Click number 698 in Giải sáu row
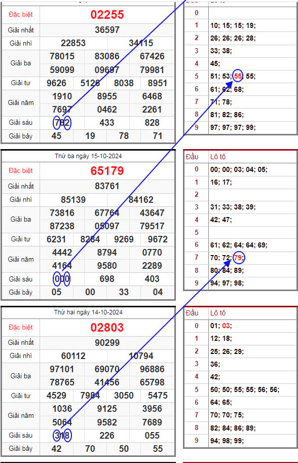The height and width of the screenshot is (463, 298). [x=107, y=279]
